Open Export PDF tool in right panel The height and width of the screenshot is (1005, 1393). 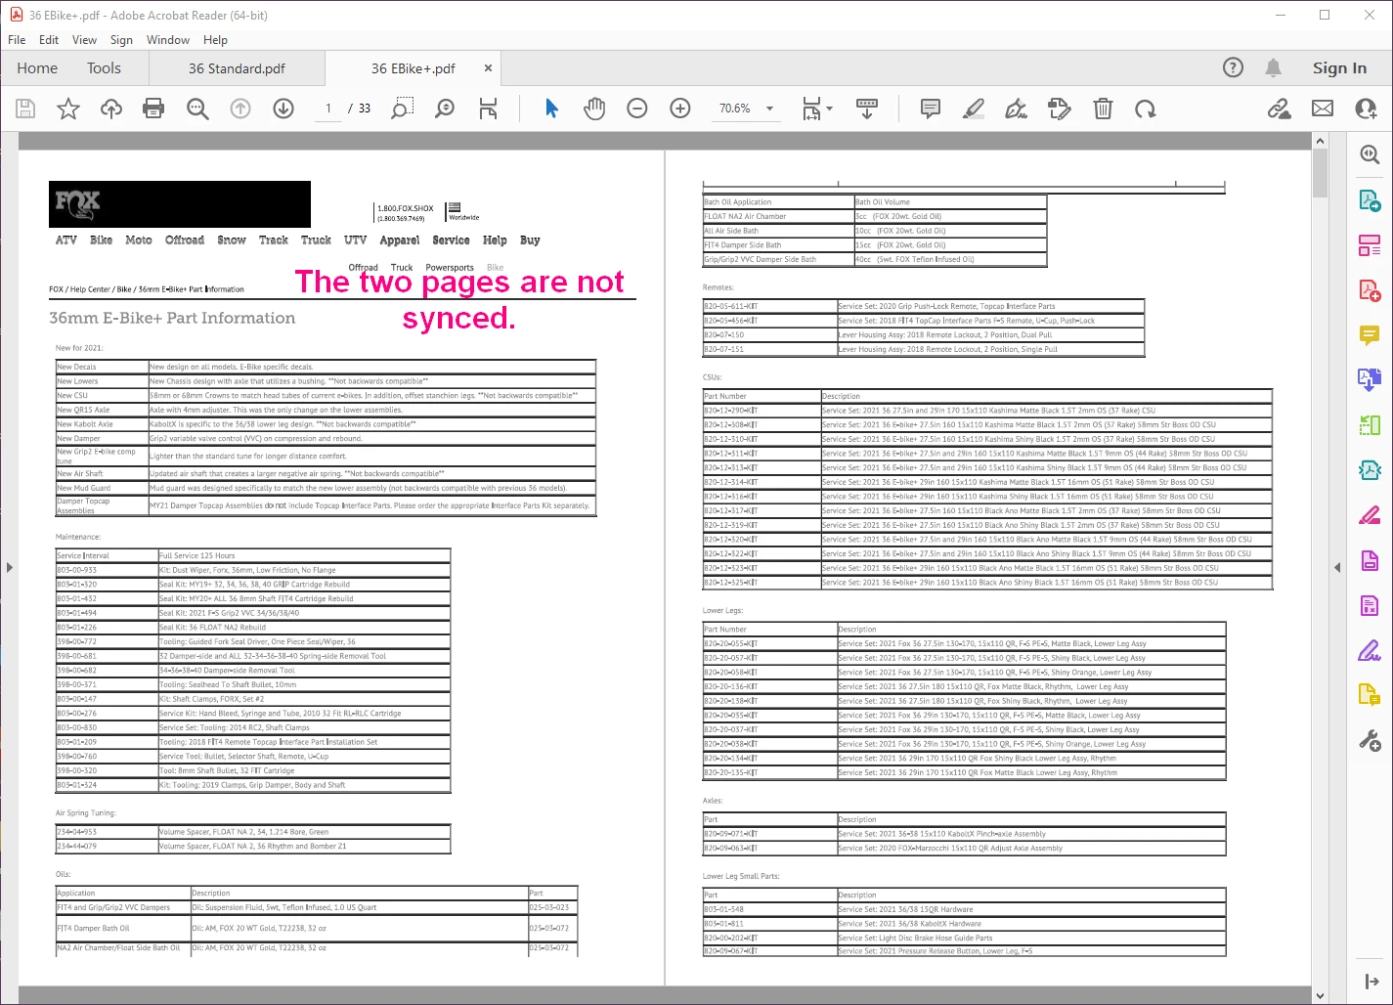[1370, 200]
